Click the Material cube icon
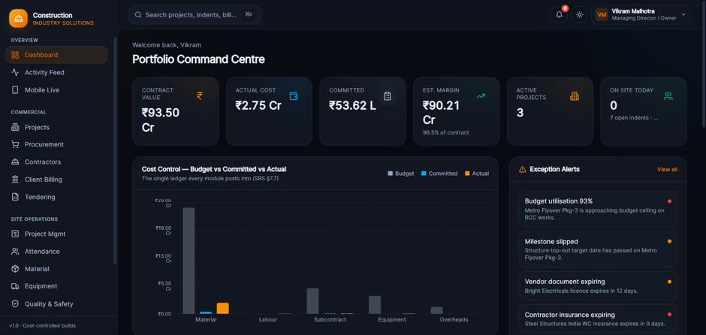The height and width of the screenshot is (335, 706). point(15,269)
